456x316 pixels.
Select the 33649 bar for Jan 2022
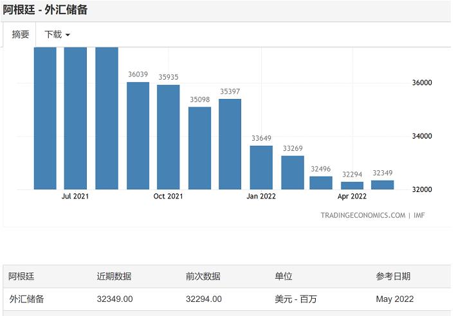(261, 168)
